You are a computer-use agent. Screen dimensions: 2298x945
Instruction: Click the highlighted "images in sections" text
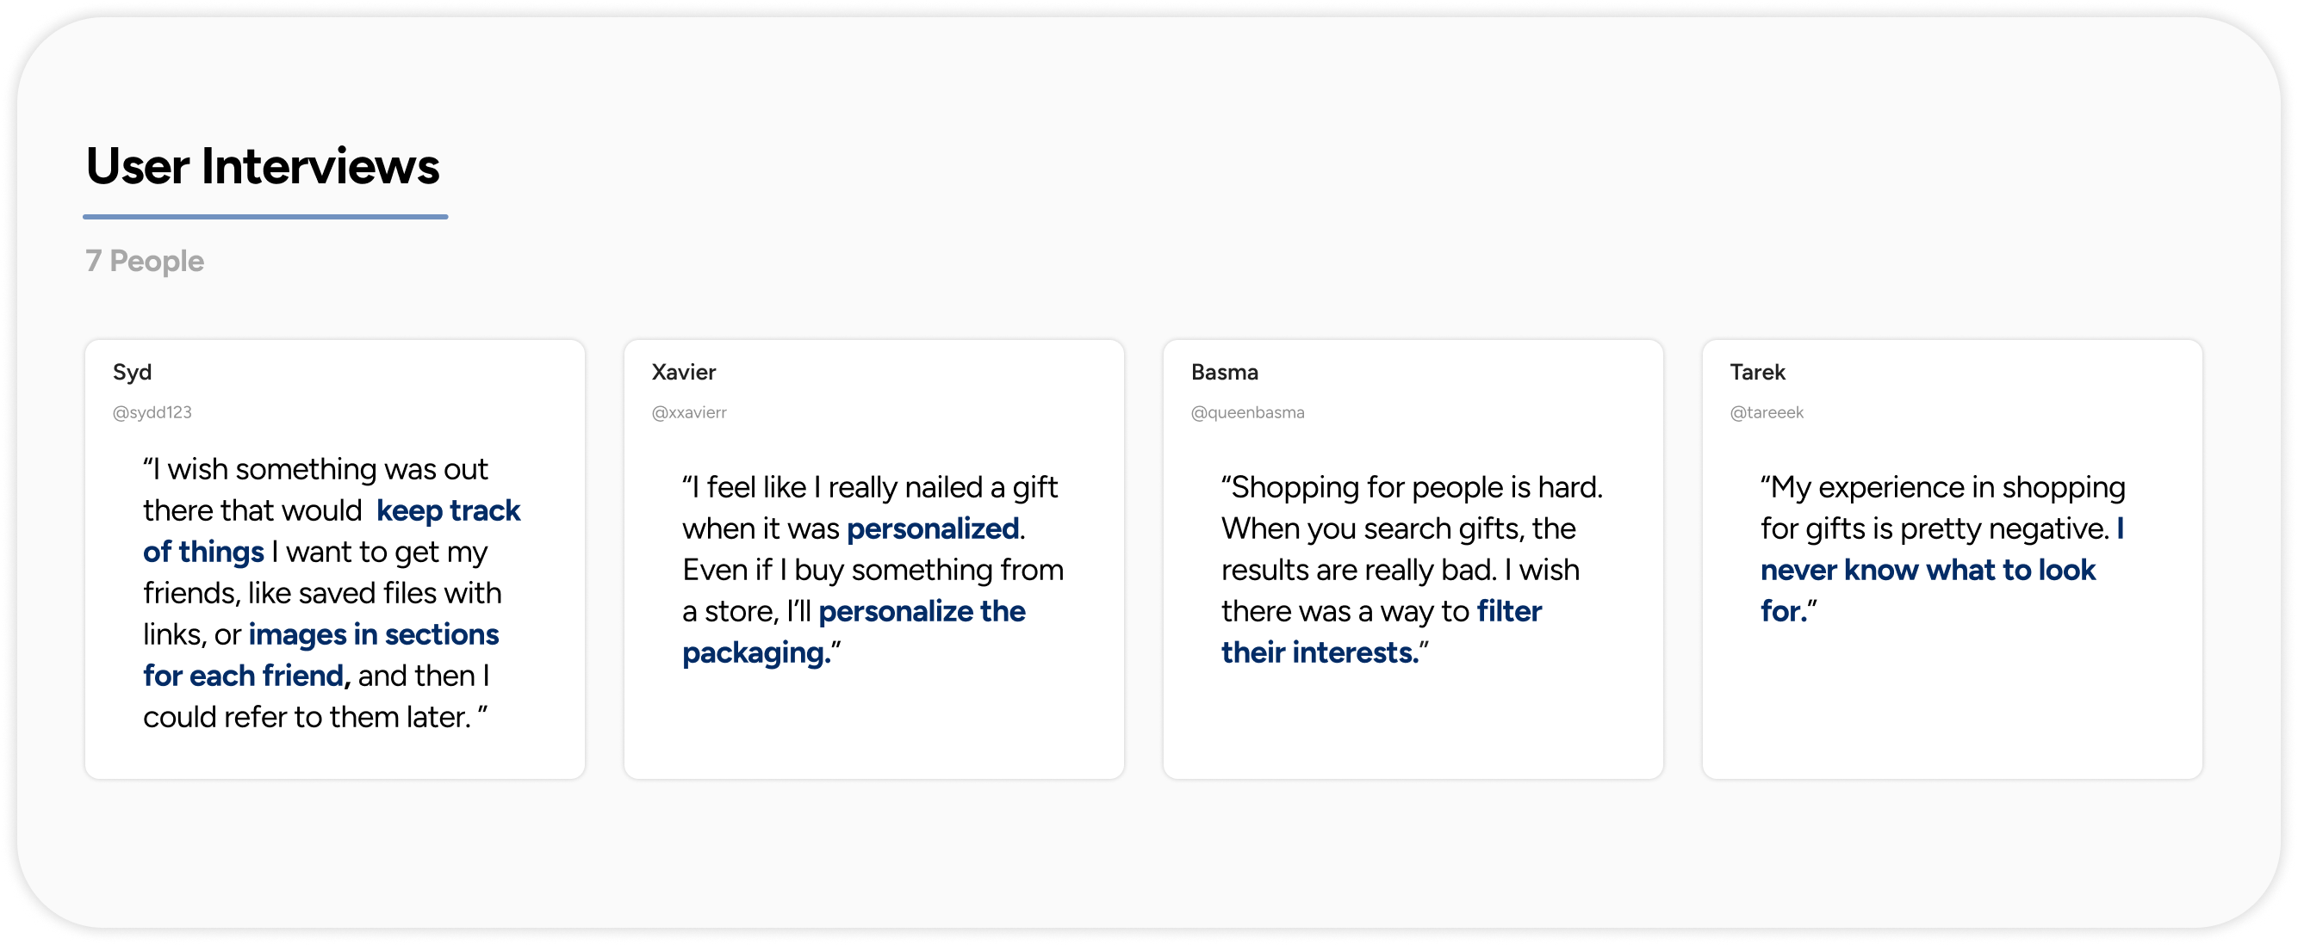[x=373, y=635]
